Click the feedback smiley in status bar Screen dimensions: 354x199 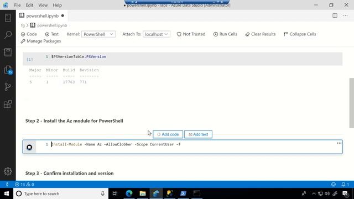334,184
